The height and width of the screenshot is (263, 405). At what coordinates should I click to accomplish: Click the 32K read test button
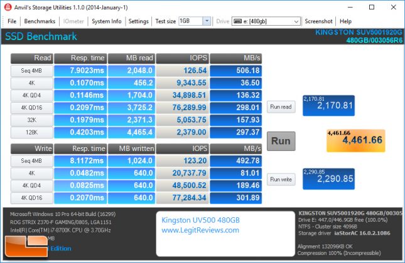tap(32, 120)
